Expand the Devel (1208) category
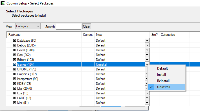 [15, 50]
